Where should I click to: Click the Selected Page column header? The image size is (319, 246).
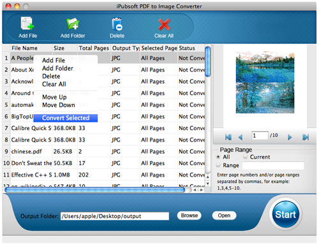(159, 48)
